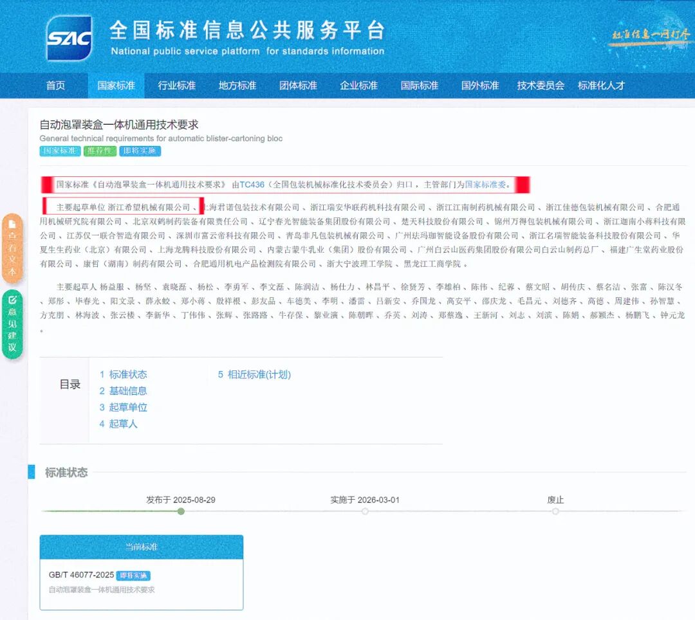Open the GB/T 46077-2025 standard entry
695x620 pixels.
click(82, 575)
